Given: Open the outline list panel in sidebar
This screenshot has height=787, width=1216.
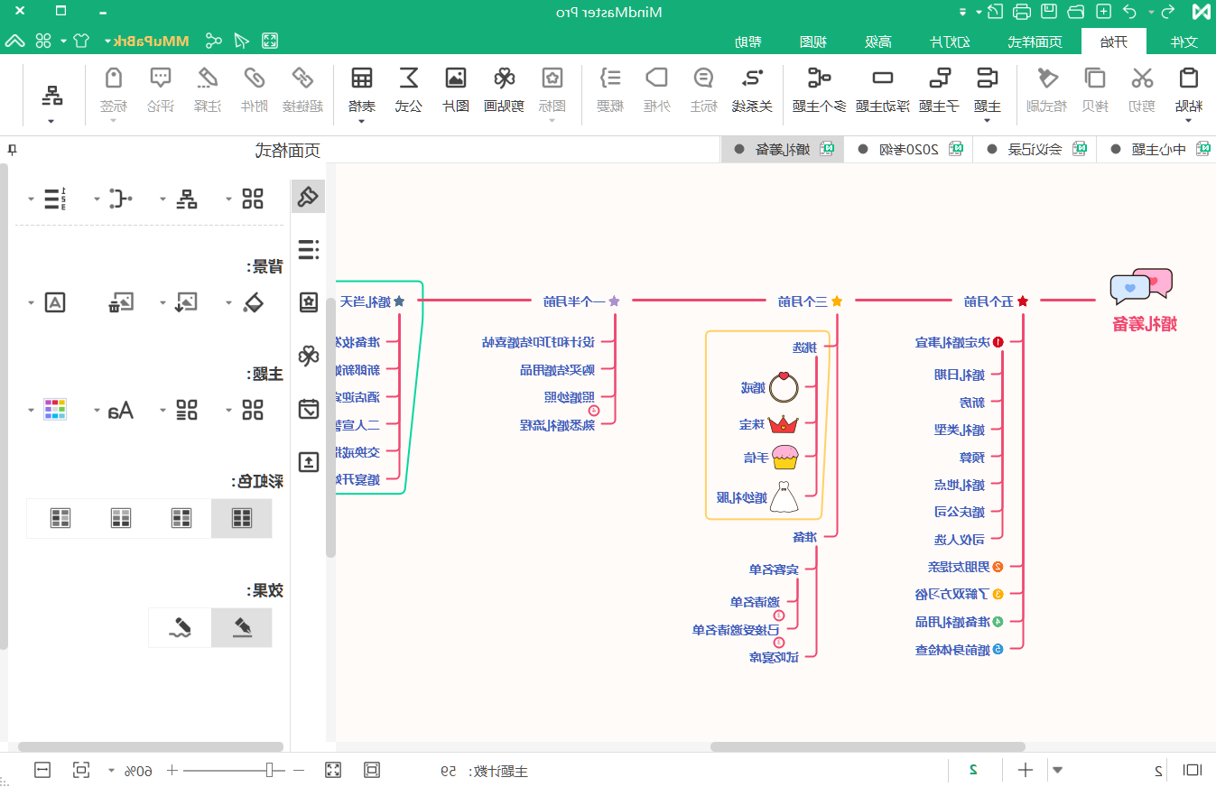Looking at the screenshot, I should pos(309,249).
